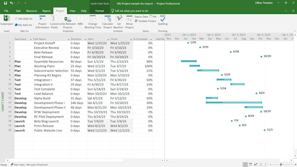The height and width of the screenshot is (167, 297).
Task: Click the 11/1 milestone diamond
Action: (x=265, y=130)
